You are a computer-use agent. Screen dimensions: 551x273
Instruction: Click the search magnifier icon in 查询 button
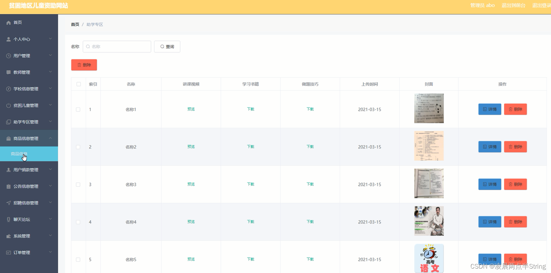pos(162,47)
